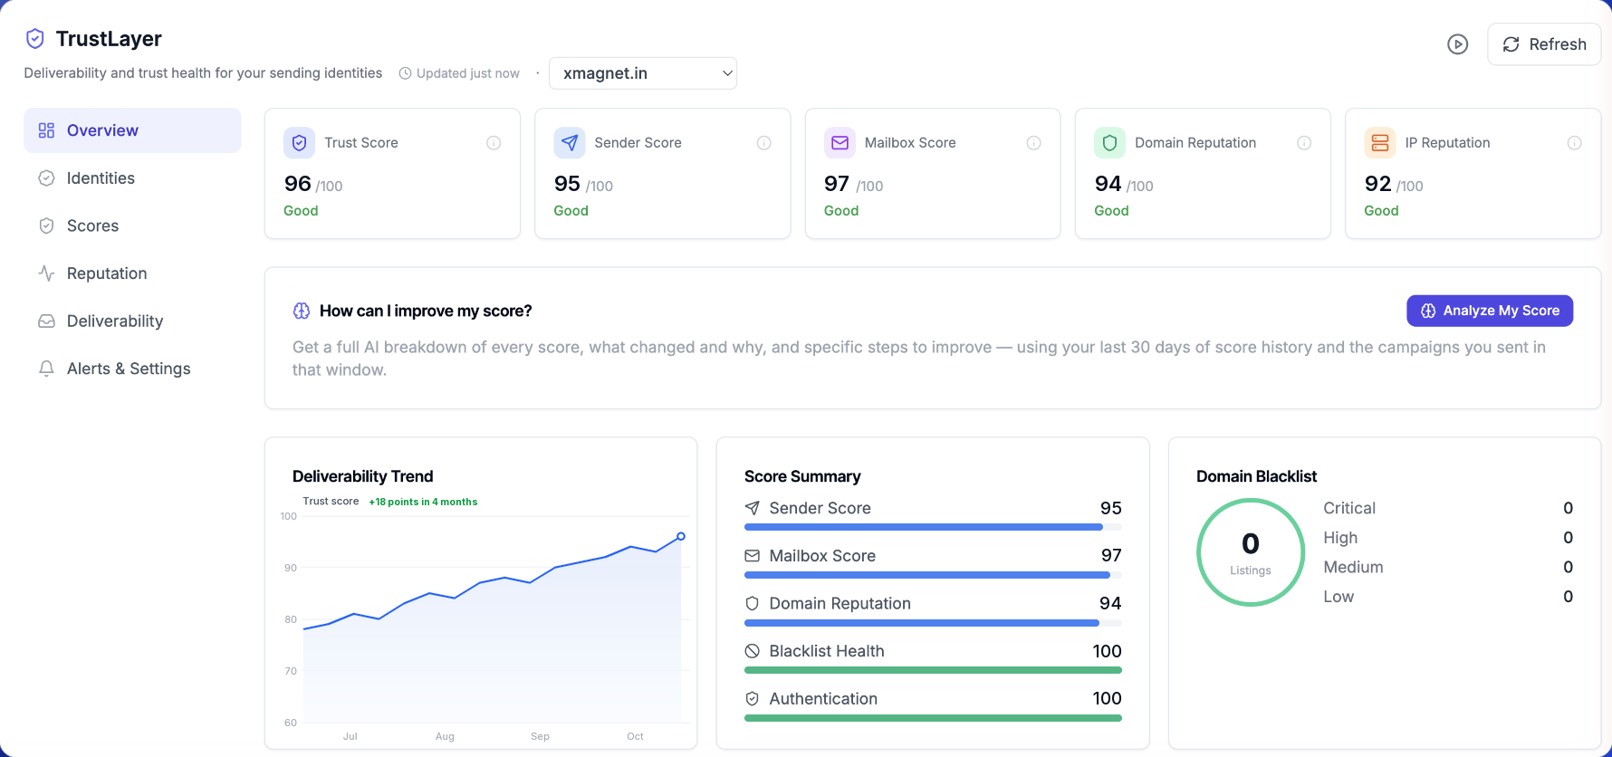Open the Identities section
Viewport: 1612px width, 757px height.
(x=132, y=178)
